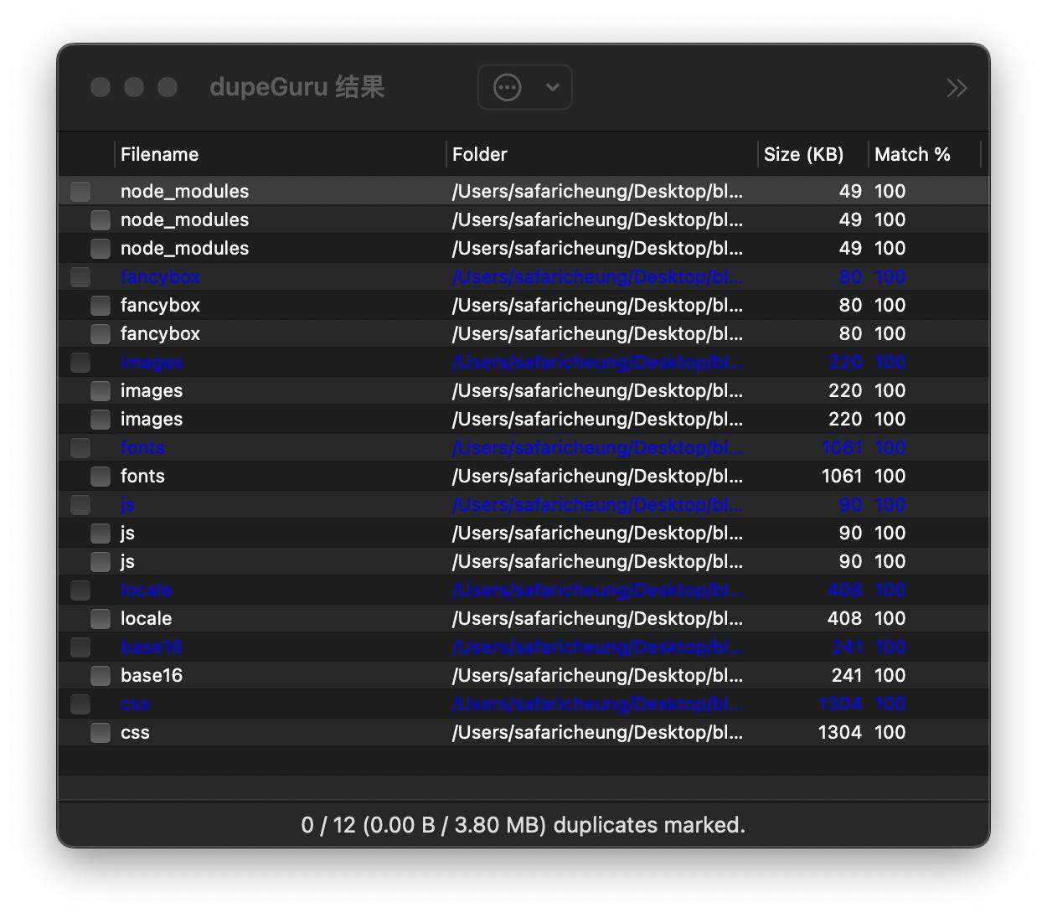Screen dimensions: 1047x918
Task: Mark the second js duplicate checkbox
Action: pyautogui.click(x=100, y=561)
